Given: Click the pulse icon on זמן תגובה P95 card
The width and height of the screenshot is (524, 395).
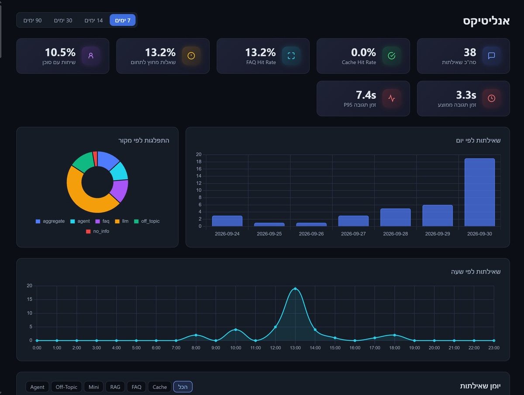Looking at the screenshot, I should (x=391, y=98).
